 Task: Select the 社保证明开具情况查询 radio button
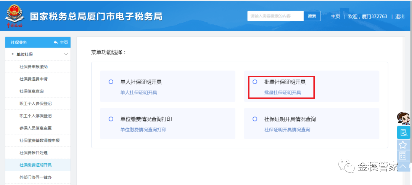pyautogui.click(x=254, y=119)
